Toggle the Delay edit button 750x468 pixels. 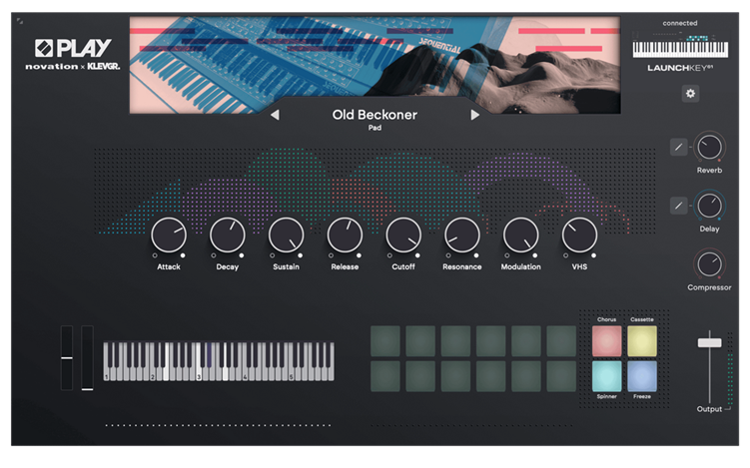678,206
